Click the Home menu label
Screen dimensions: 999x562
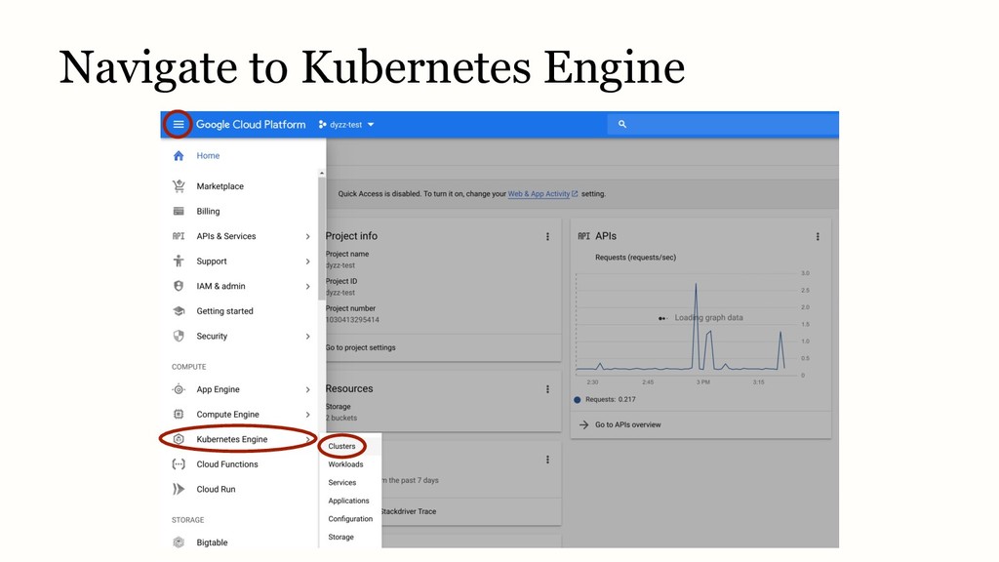pos(208,155)
